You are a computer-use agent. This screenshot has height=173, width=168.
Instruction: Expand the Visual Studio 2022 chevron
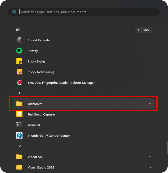click(150, 167)
